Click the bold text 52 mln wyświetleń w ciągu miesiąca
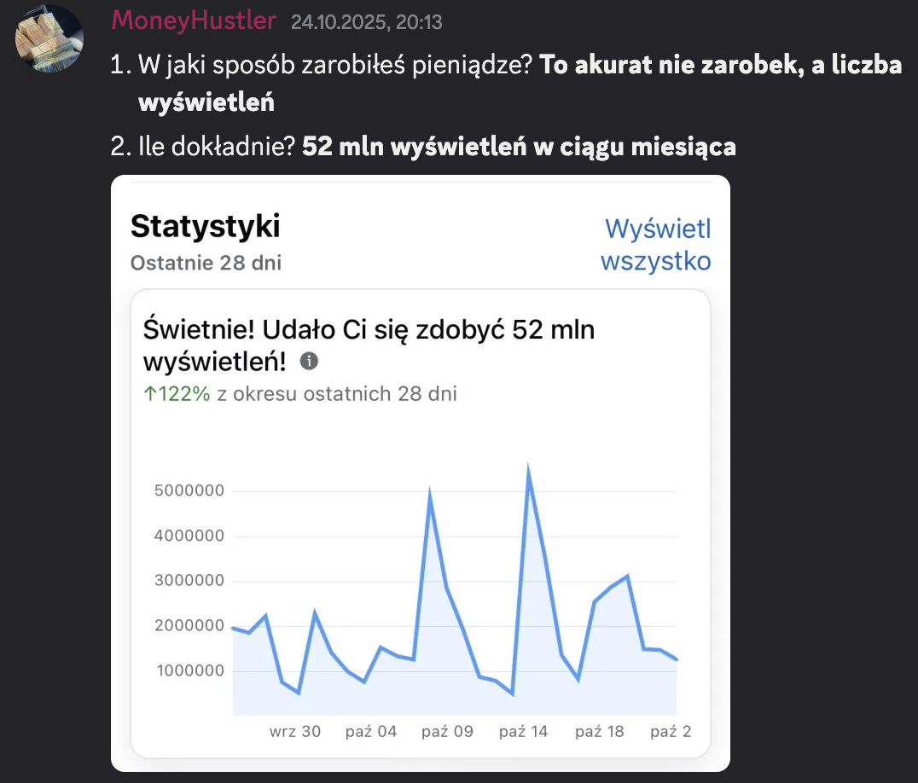The width and height of the screenshot is (918, 783). tap(519, 147)
